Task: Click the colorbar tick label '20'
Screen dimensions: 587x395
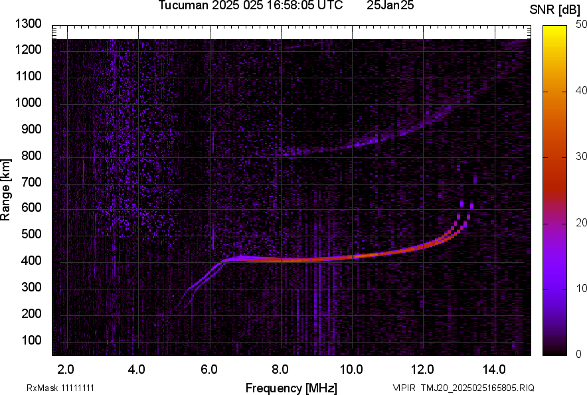Action: 581,223
